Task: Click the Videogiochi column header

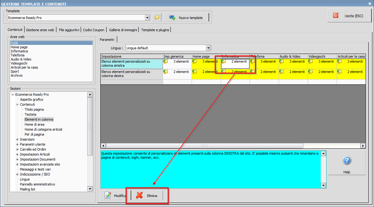Action: (x=322, y=56)
